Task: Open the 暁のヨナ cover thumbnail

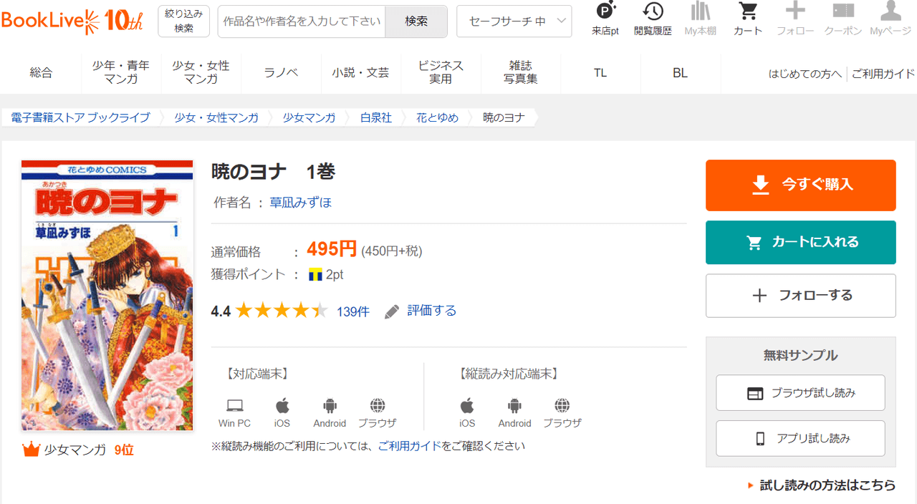Action: [x=107, y=295]
